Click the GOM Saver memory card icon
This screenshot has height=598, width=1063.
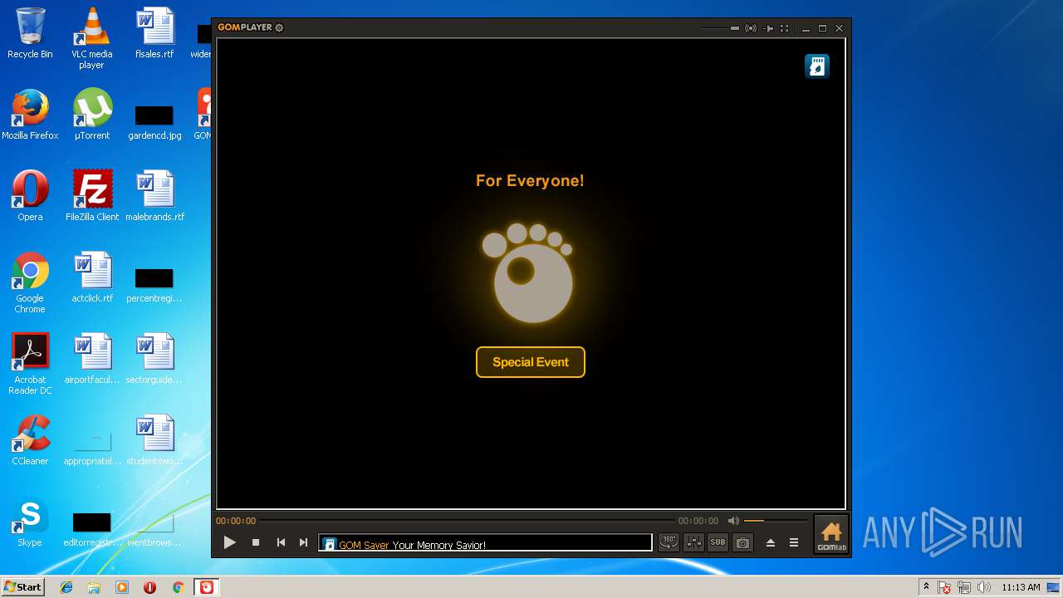(817, 66)
